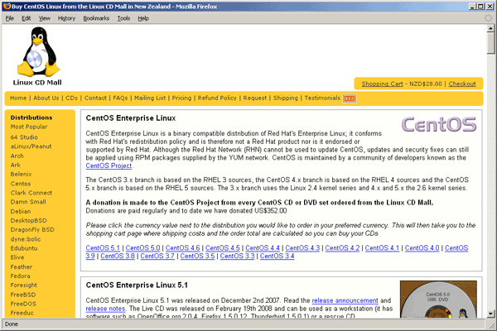This screenshot has width=497, height=331.
Task: Follow the CentOS Project link
Action: pyautogui.click(x=109, y=165)
